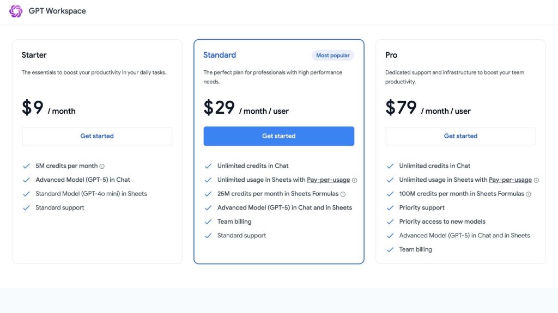Click checkmark icon beside Priority support

click(390, 208)
